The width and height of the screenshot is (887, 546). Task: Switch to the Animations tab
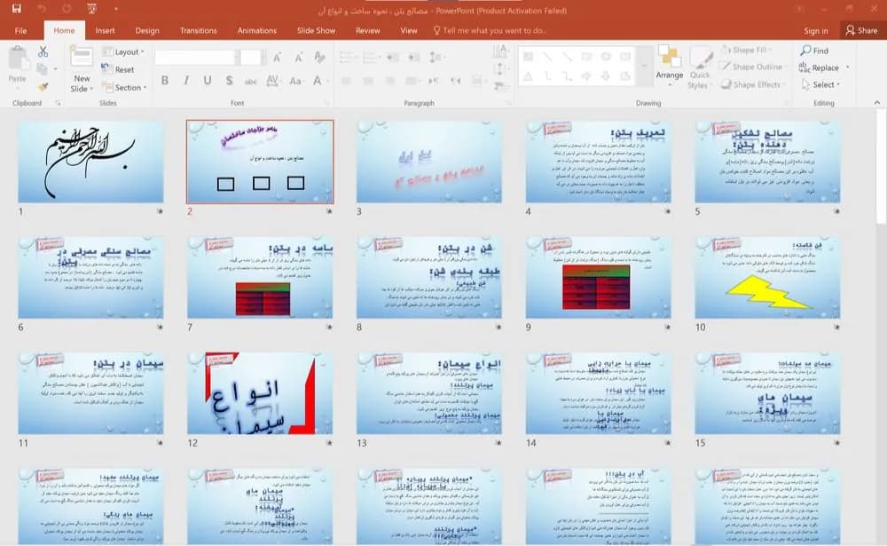click(257, 30)
